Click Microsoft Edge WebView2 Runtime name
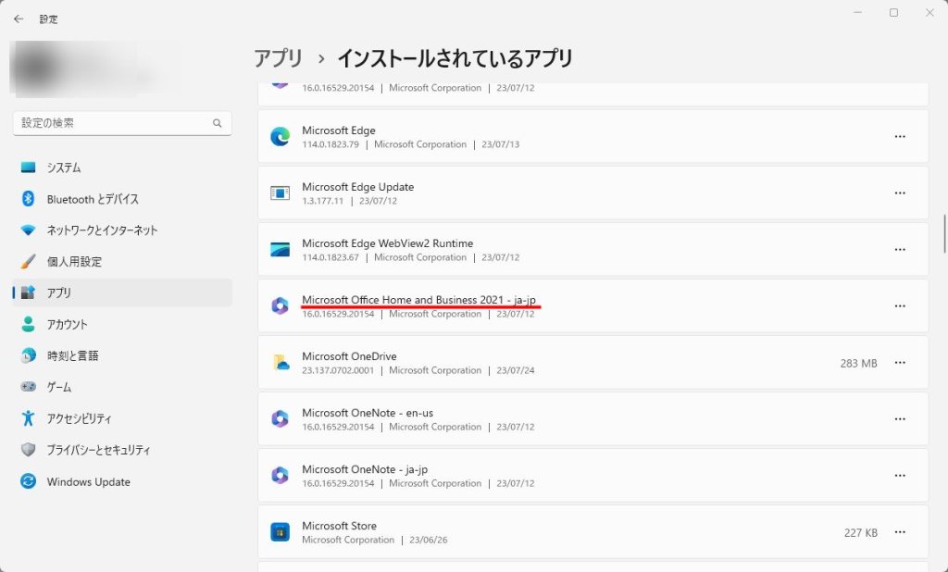 pos(388,243)
